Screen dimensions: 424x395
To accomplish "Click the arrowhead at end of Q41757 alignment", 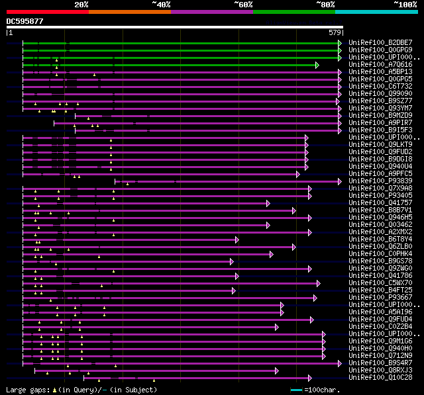I will (x=268, y=204).
